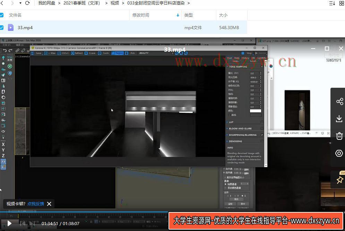The height and width of the screenshot is (231, 345).
Task: Open 我的网盘 breadcrumb
Action: (47, 3)
